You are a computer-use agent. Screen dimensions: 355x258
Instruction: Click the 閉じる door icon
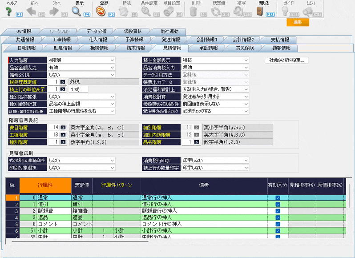pos(259,11)
